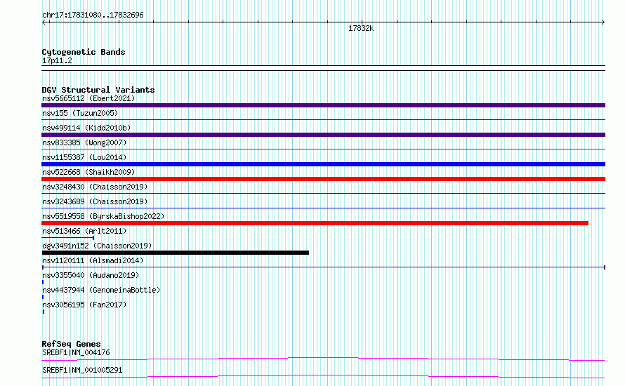Click the small blue mark for nsv4437944
The height and width of the screenshot is (386, 625).
coord(43,297)
